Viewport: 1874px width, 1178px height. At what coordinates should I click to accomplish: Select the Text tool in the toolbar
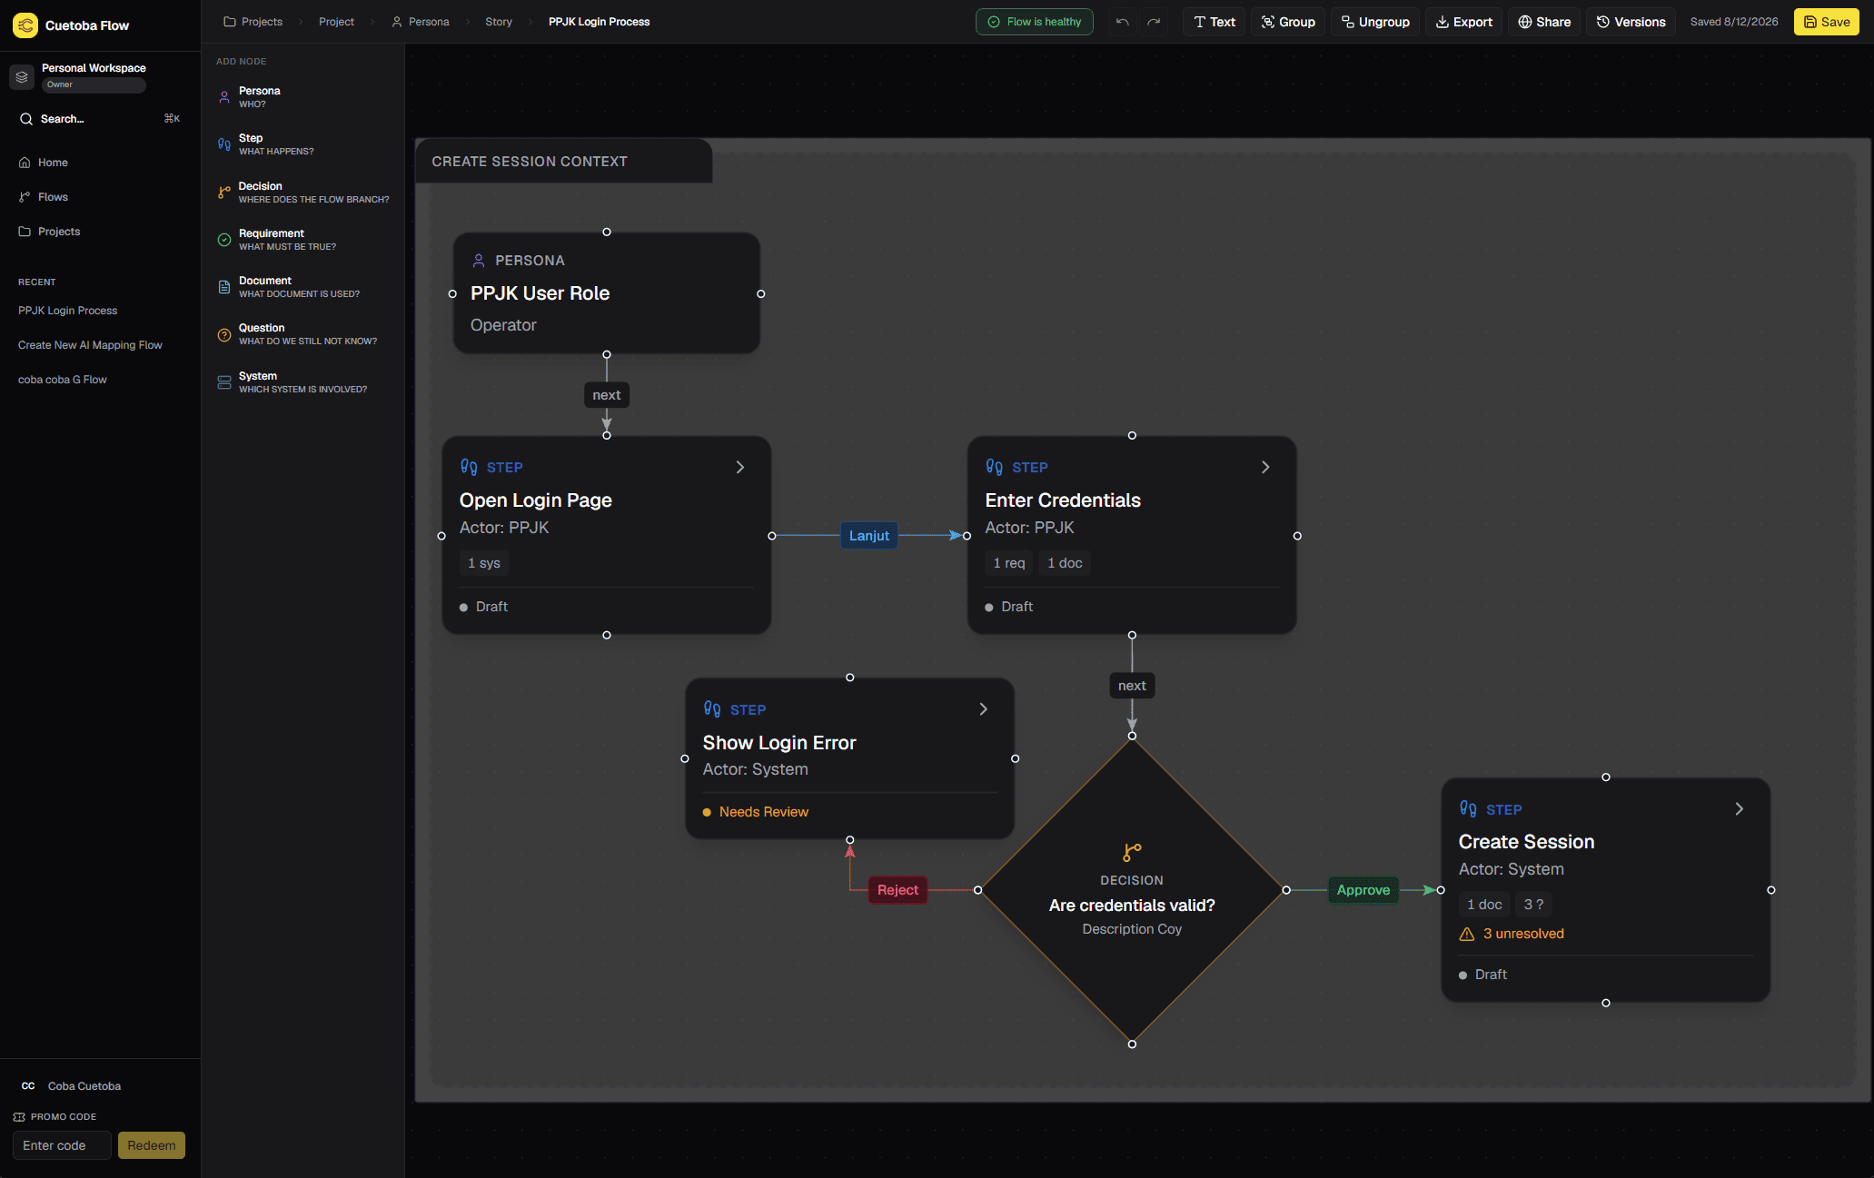[1214, 22]
